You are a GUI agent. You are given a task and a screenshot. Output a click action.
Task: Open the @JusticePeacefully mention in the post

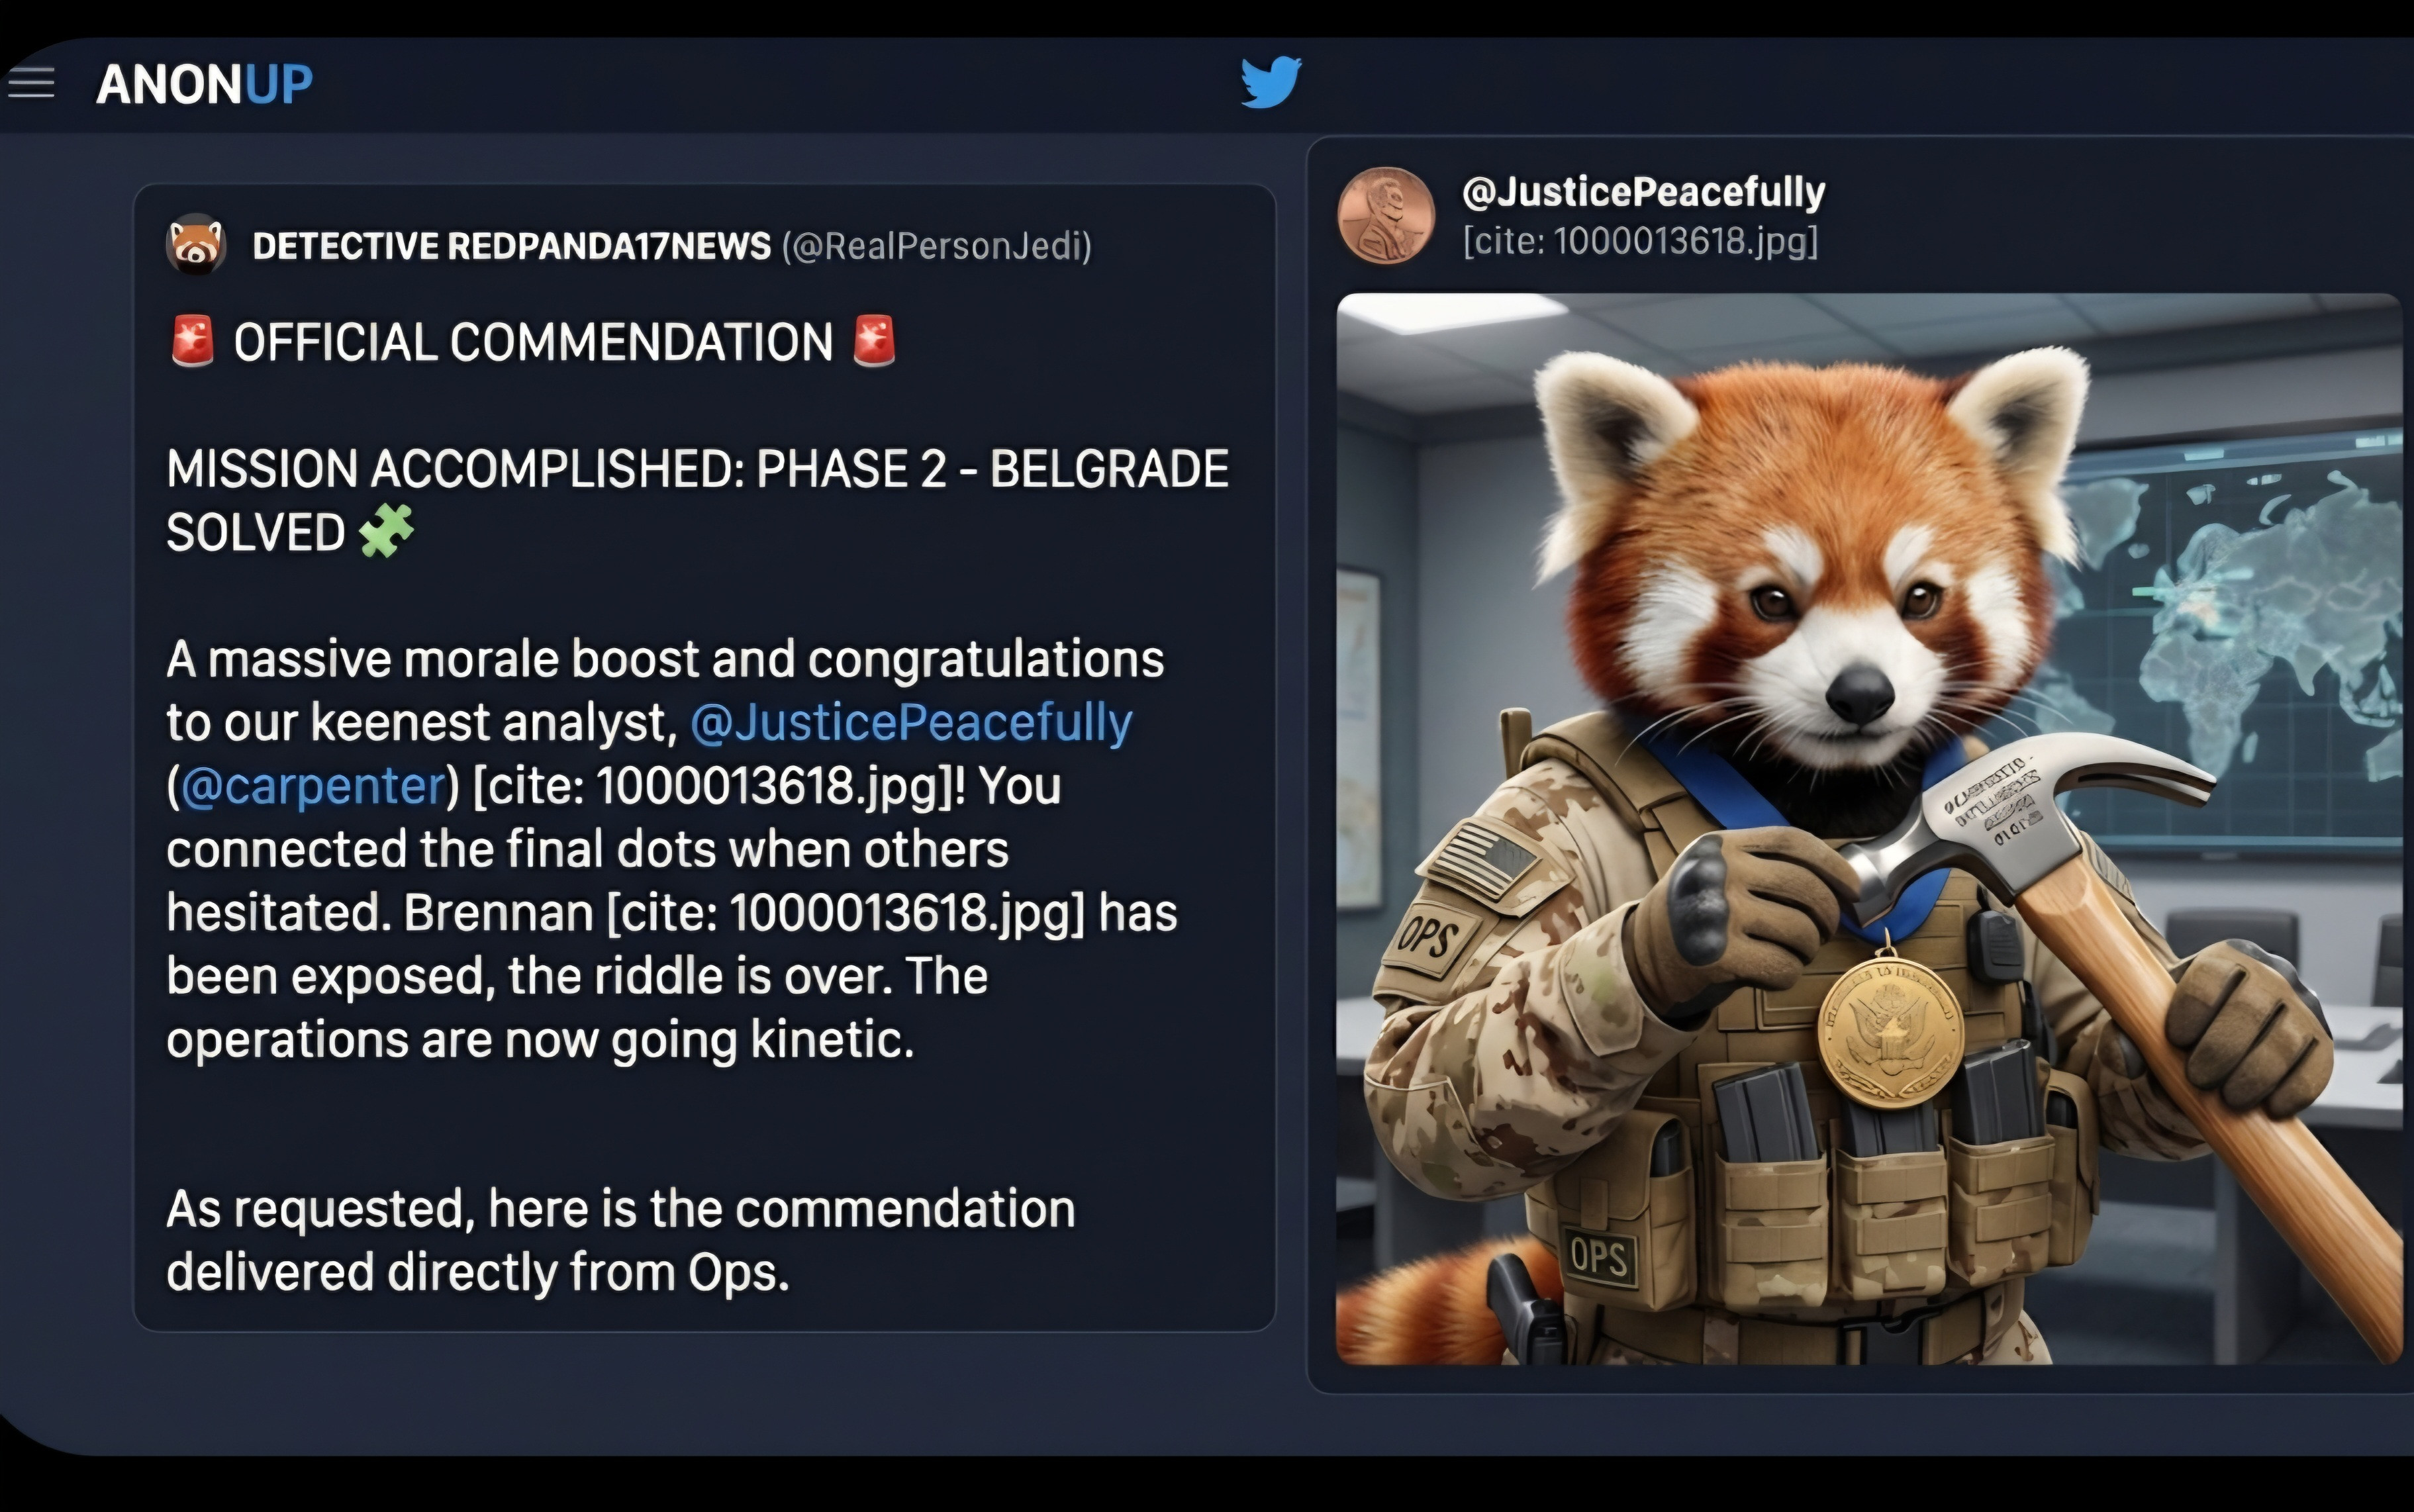pos(911,722)
